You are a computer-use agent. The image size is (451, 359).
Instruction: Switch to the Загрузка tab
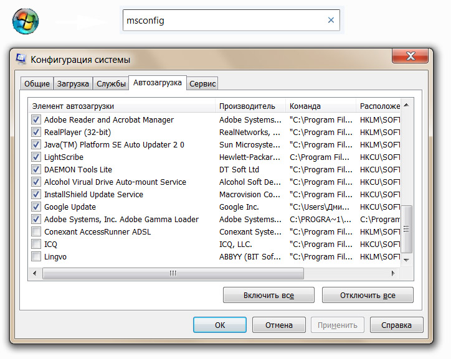tap(73, 84)
